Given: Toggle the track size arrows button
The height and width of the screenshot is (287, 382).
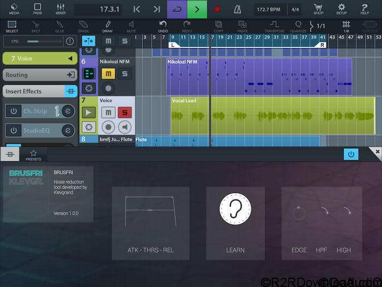Looking at the screenshot, I should (x=88, y=41).
